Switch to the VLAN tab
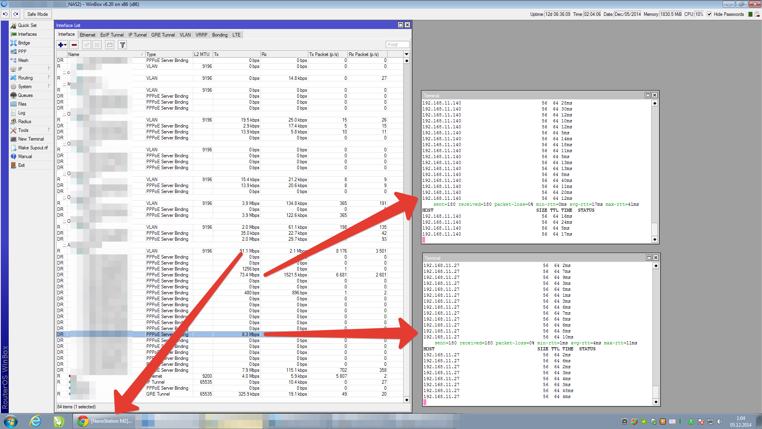762x429 pixels. 185,35
